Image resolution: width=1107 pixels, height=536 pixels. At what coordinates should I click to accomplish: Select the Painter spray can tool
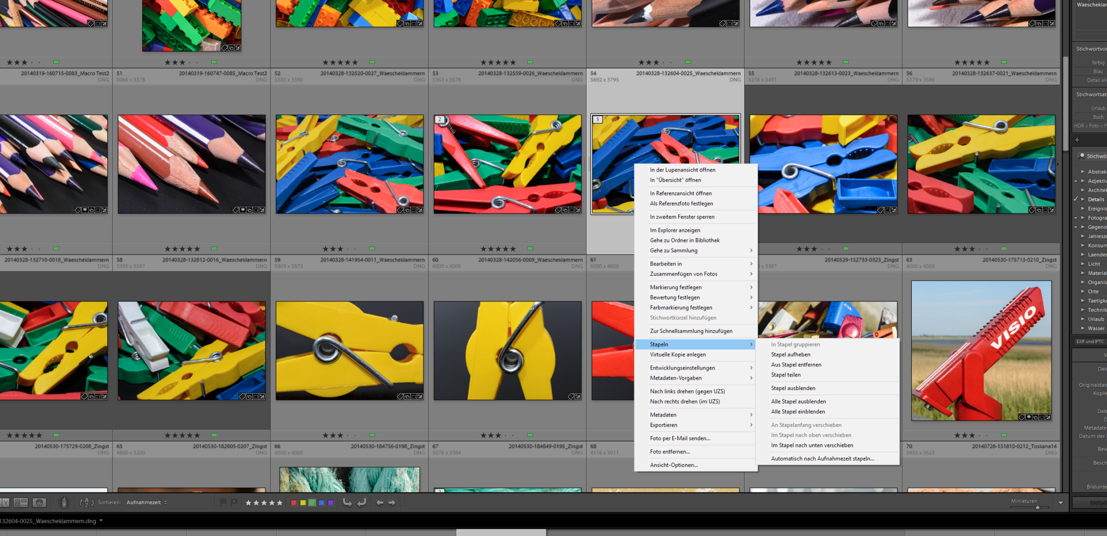[64, 502]
